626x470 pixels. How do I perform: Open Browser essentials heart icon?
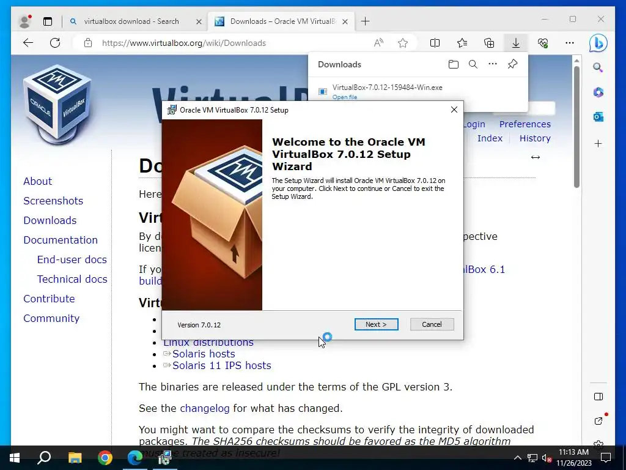coord(543,43)
